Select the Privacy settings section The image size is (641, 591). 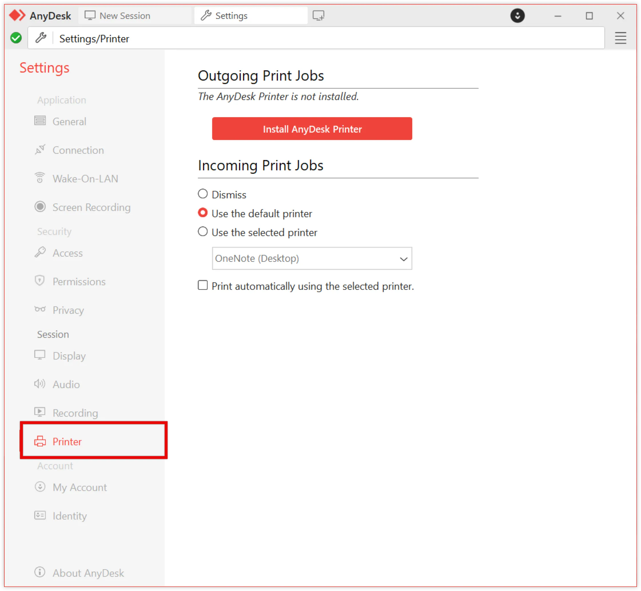coord(68,310)
